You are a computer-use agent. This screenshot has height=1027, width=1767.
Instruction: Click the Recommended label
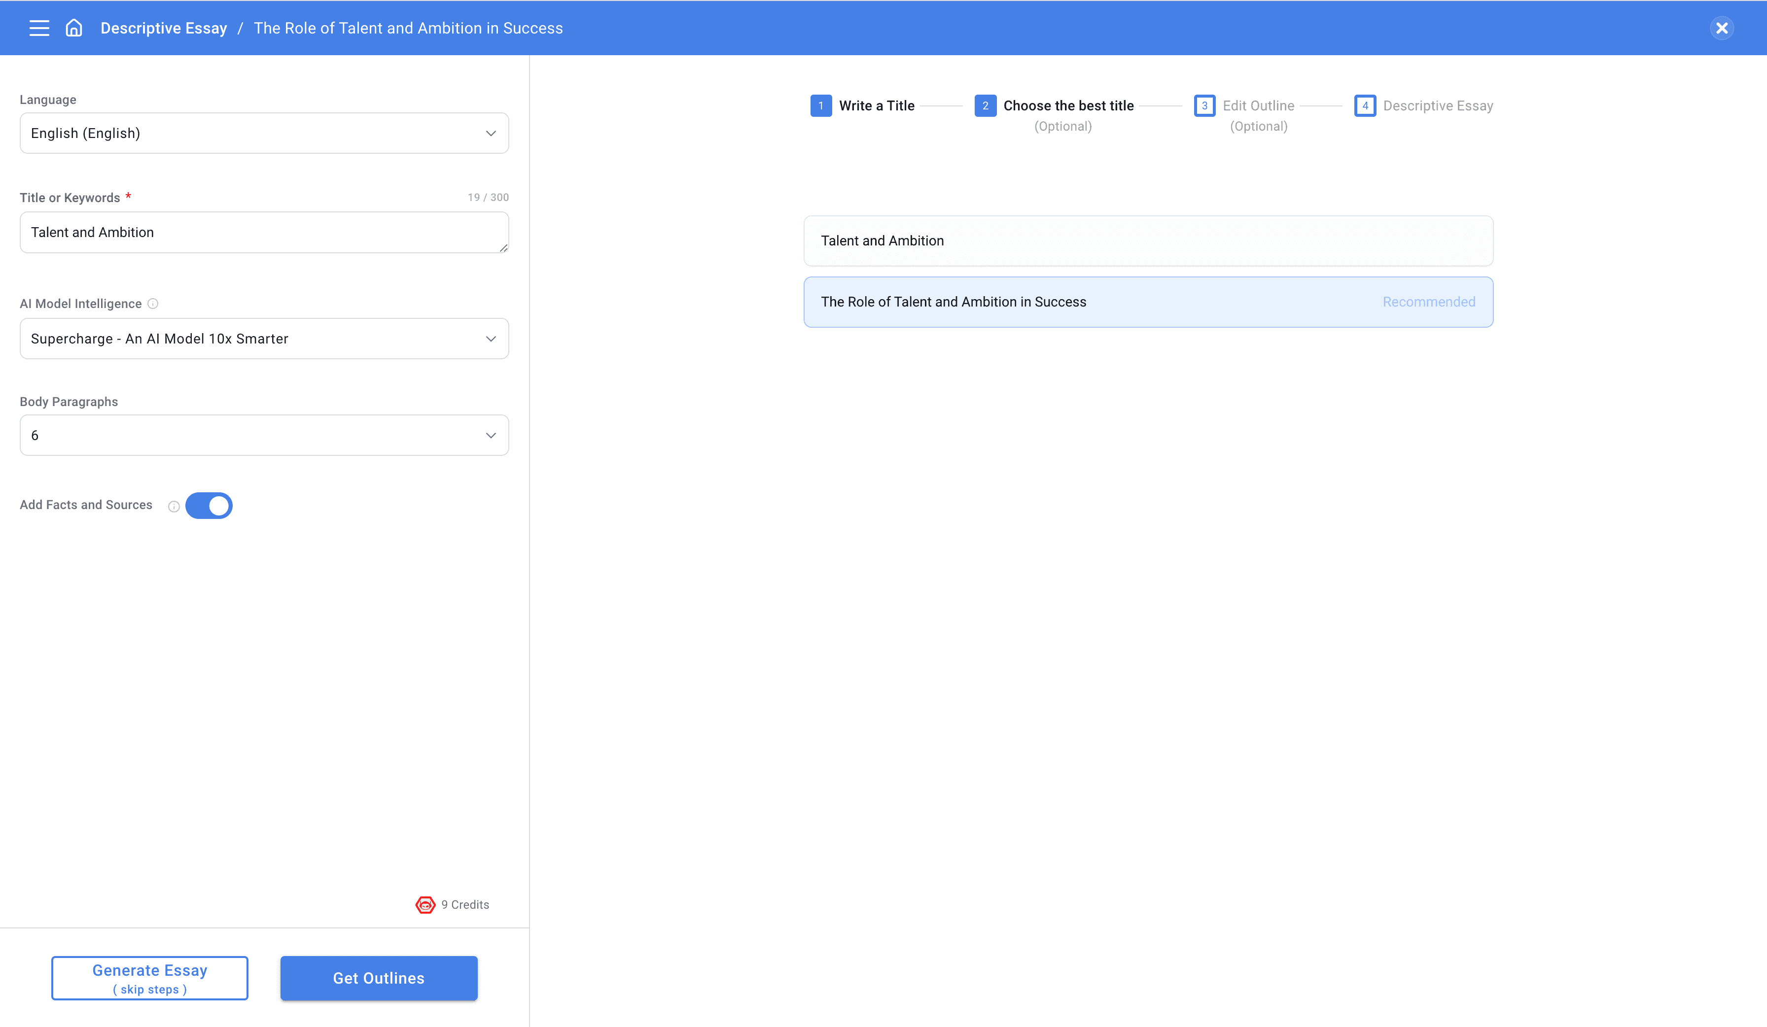coord(1429,302)
